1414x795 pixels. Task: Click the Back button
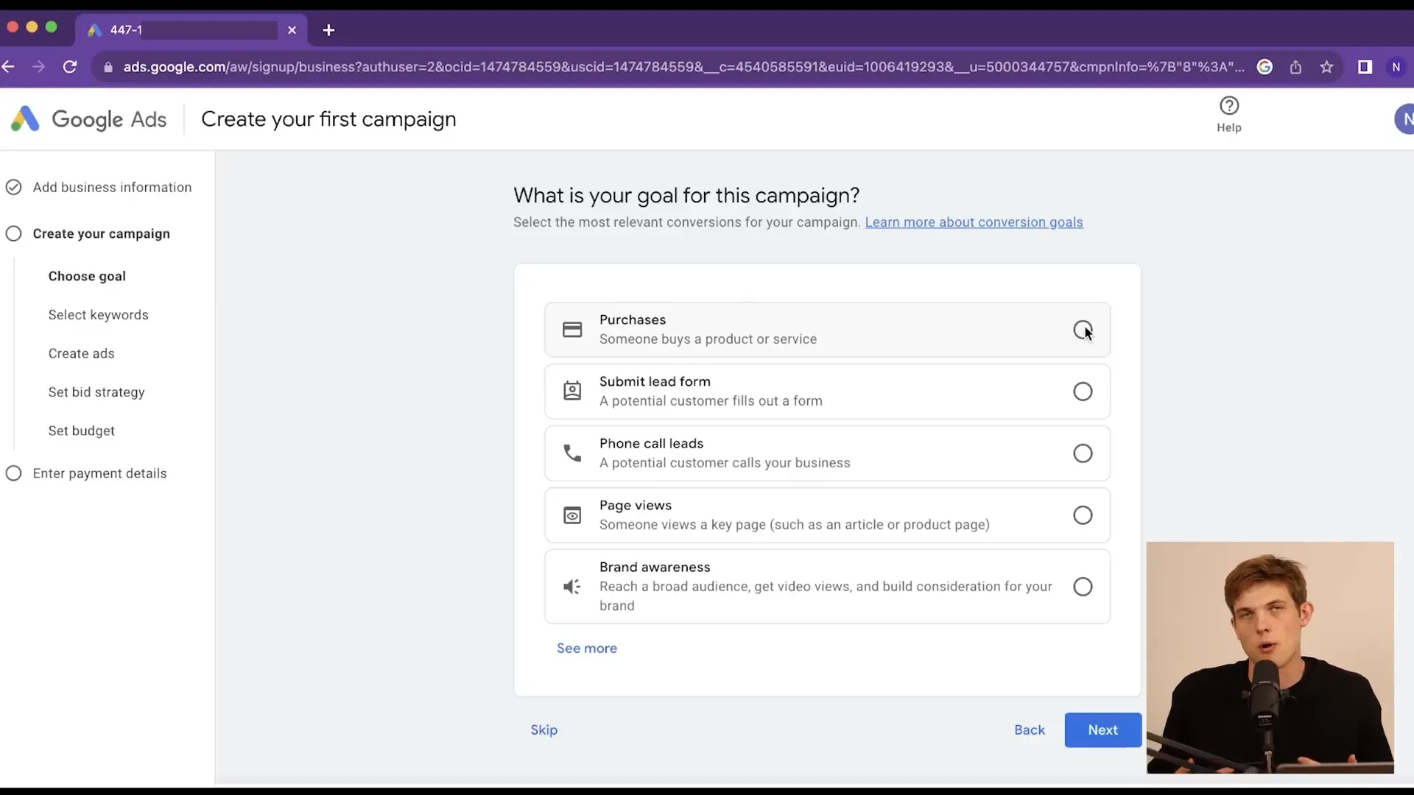[1030, 730]
